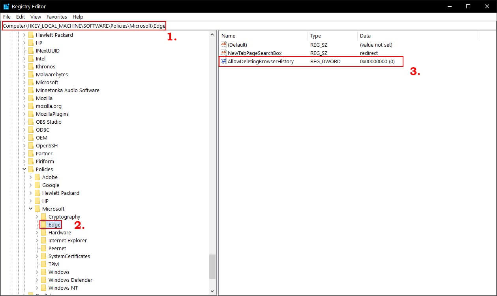Click the (Default) string value icon

[x=224, y=45]
